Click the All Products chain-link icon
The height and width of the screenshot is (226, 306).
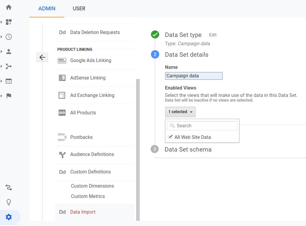click(62, 113)
